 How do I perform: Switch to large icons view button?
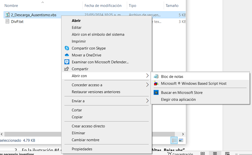click(181, 140)
